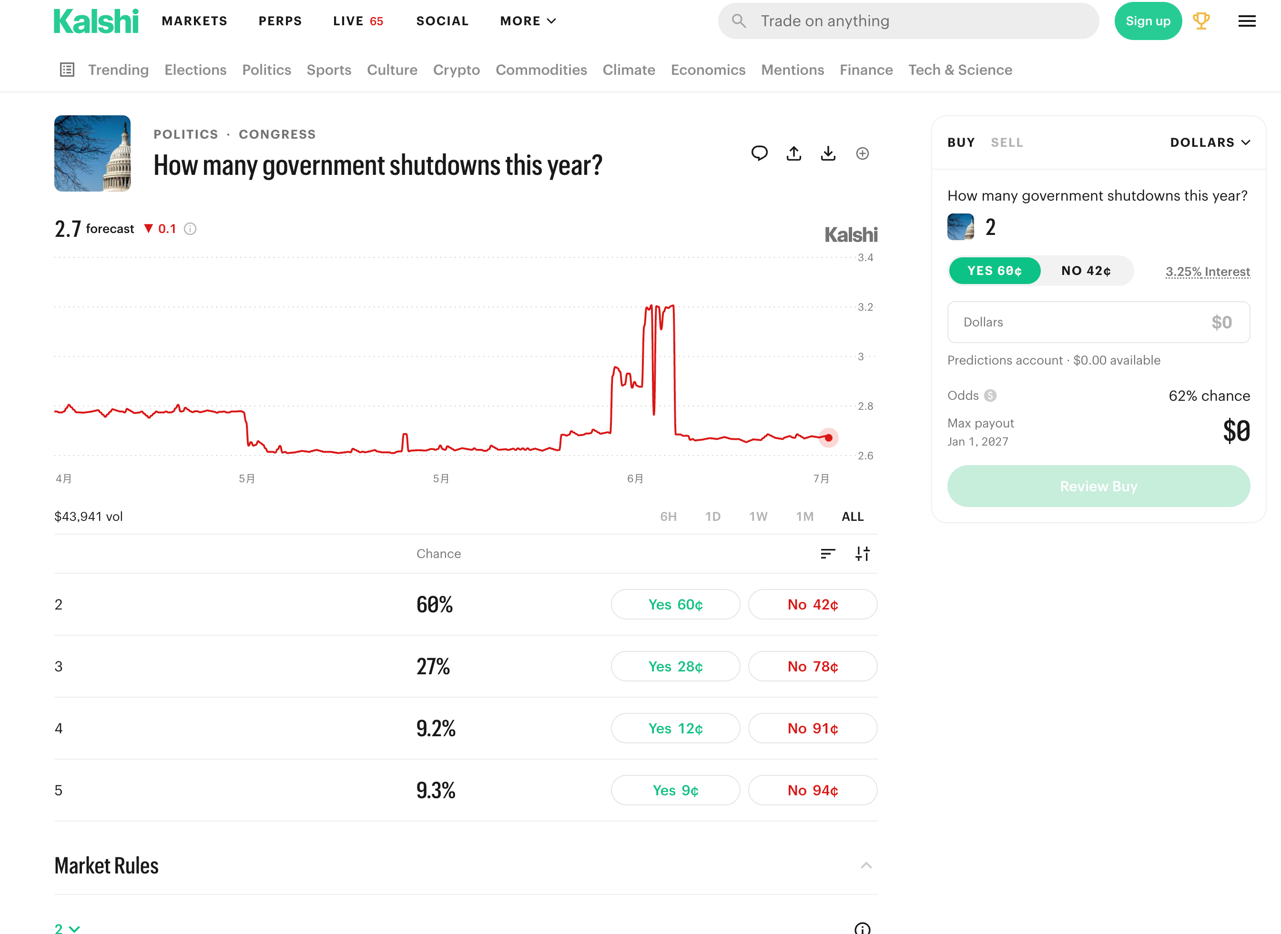
Task: Click the Sign up button
Action: tap(1148, 21)
